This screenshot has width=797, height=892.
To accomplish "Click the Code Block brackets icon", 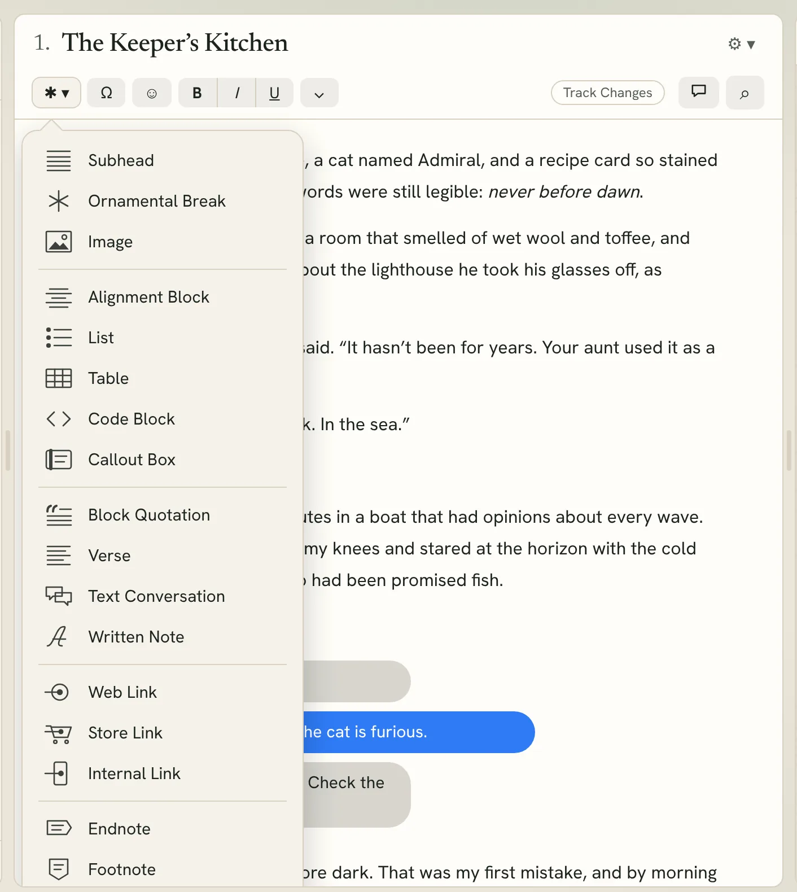I will click(x=59, y=419).
